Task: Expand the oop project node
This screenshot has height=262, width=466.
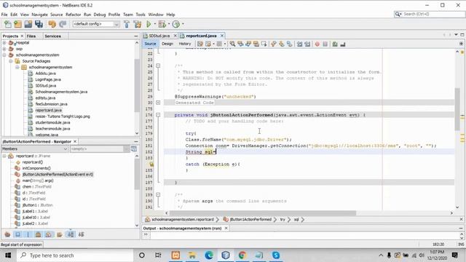Action: [4, 49]
